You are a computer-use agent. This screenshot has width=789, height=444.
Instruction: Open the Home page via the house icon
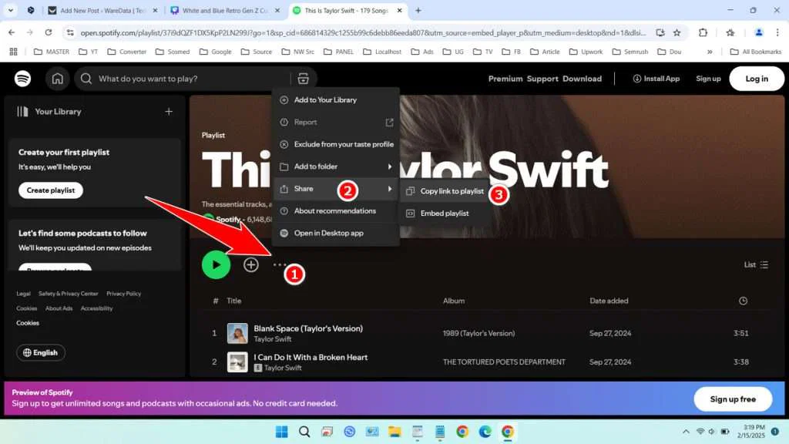tap(57, 79)
